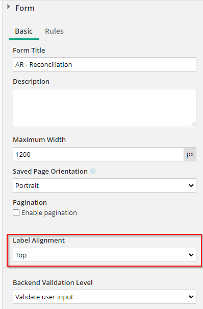Open the Portrait page orientation dropdown
Image resolution: width=203 pixels, height=309 pixels.
click(105, 185)
